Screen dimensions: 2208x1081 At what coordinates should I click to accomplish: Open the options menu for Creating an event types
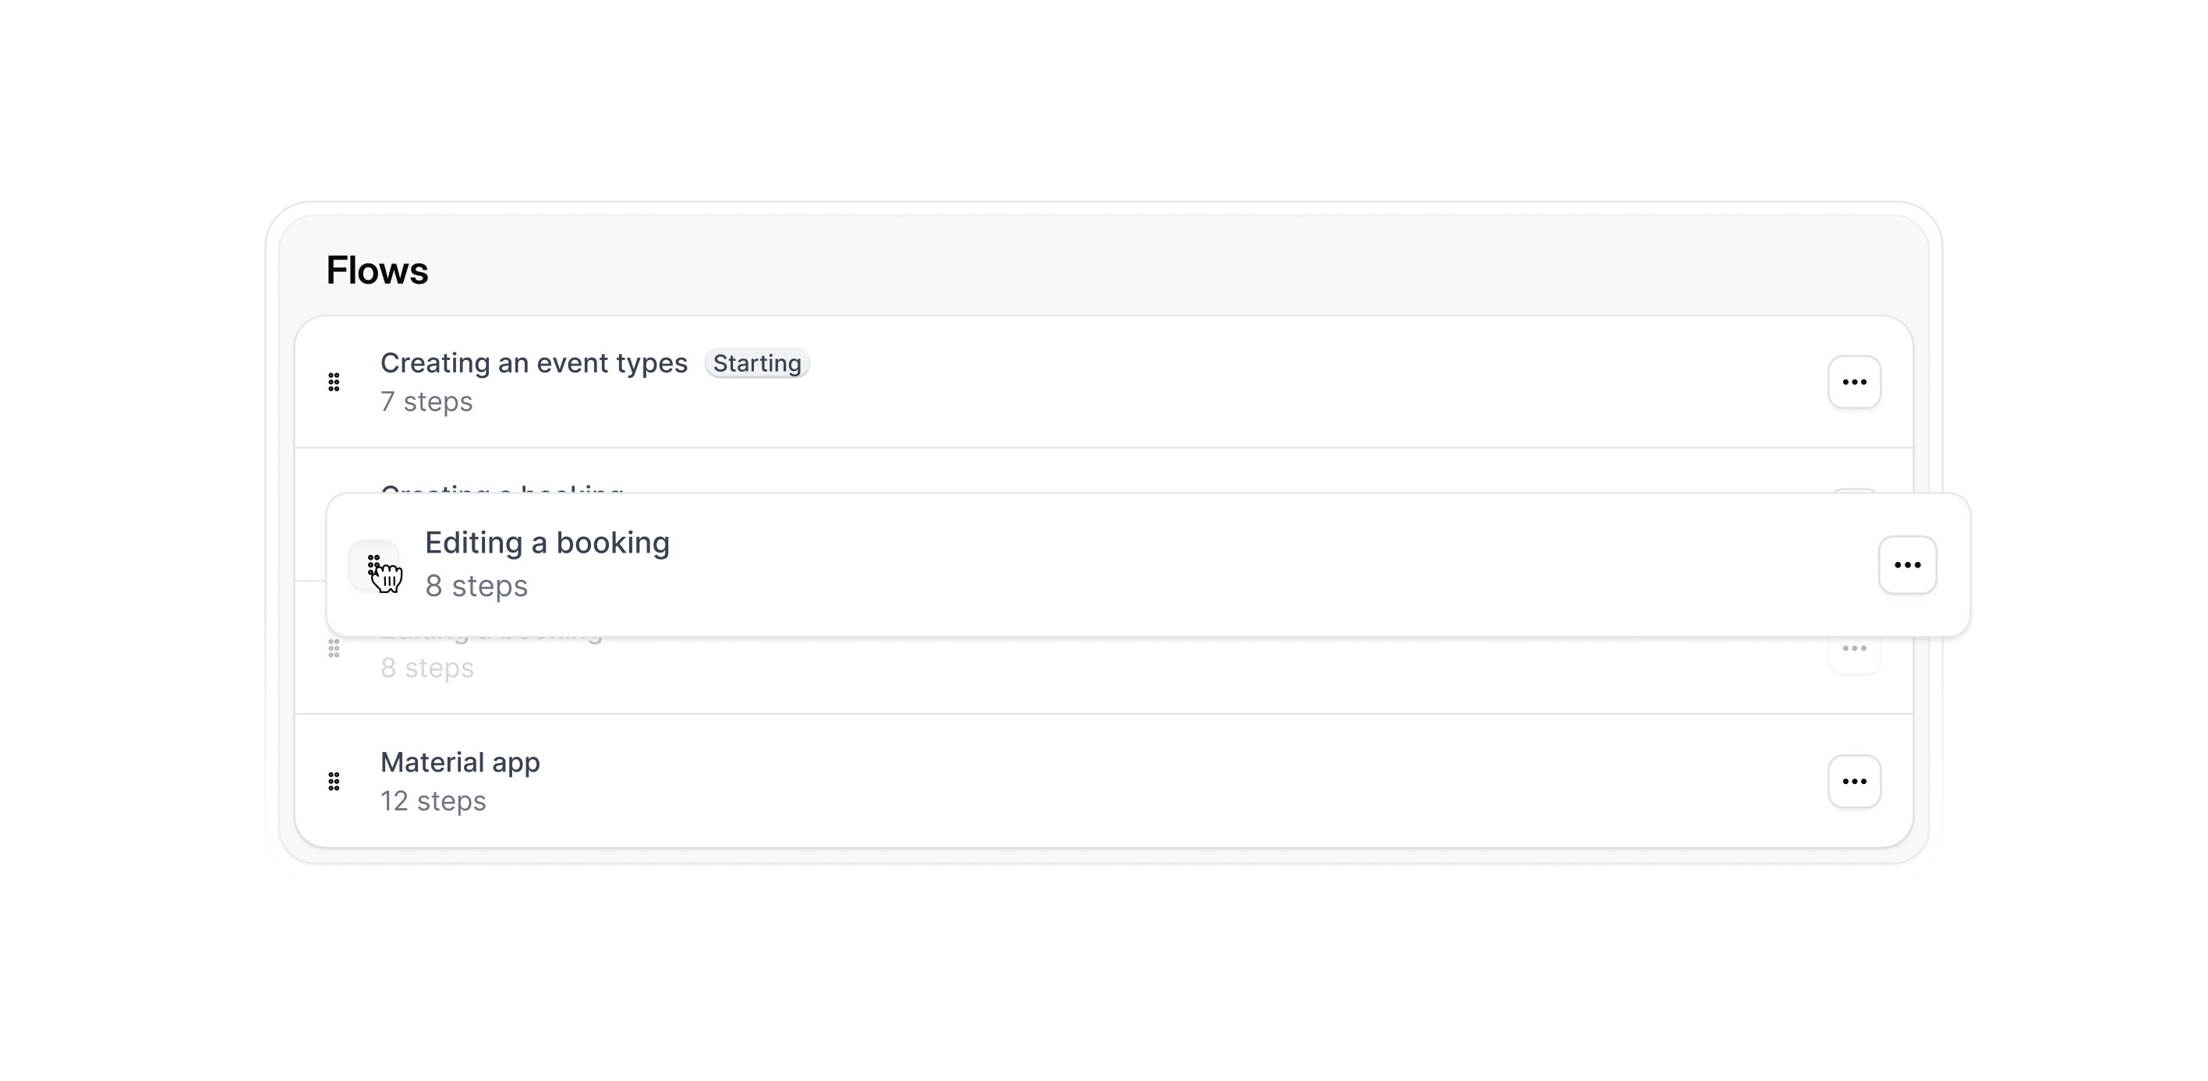click(1854, 382)
